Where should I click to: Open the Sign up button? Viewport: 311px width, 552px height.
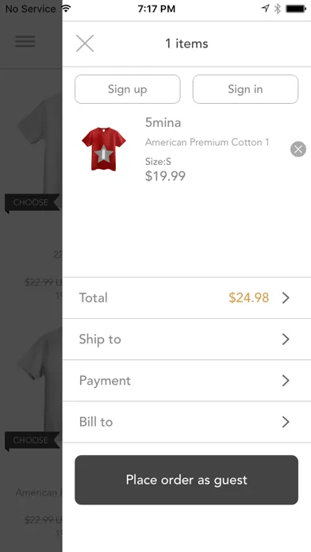tap(128, 89)
